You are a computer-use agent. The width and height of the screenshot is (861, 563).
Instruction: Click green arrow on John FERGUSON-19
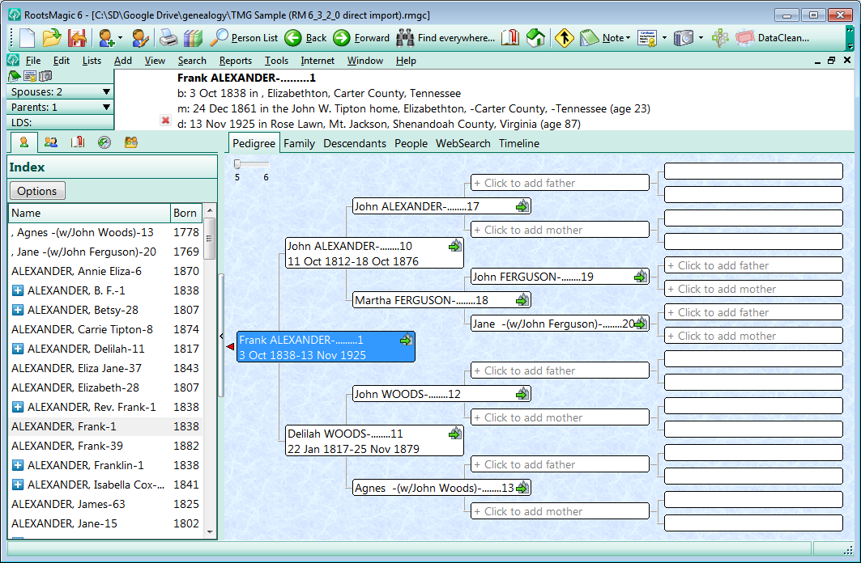[x=640, y=277]
